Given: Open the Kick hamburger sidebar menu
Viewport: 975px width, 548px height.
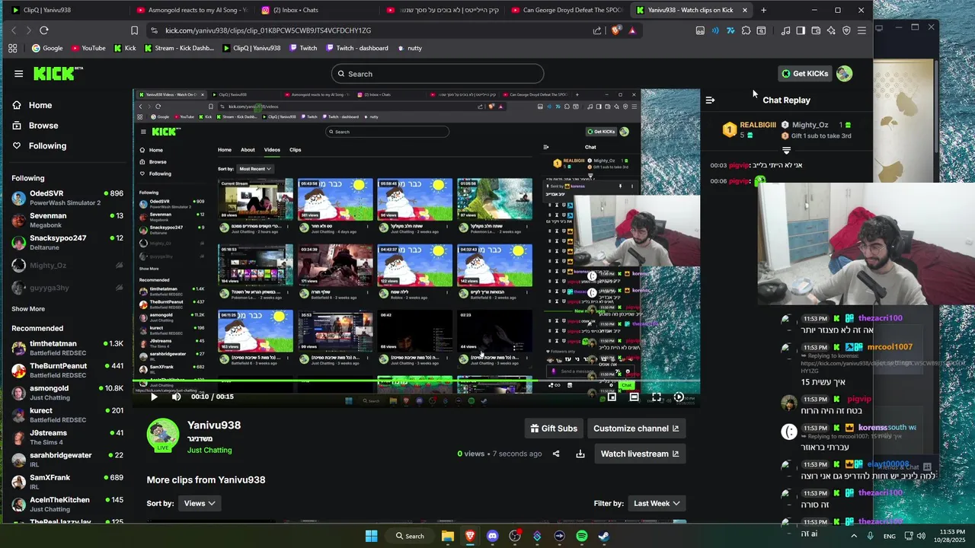Looking at the screenshot, I should [18, 74].
